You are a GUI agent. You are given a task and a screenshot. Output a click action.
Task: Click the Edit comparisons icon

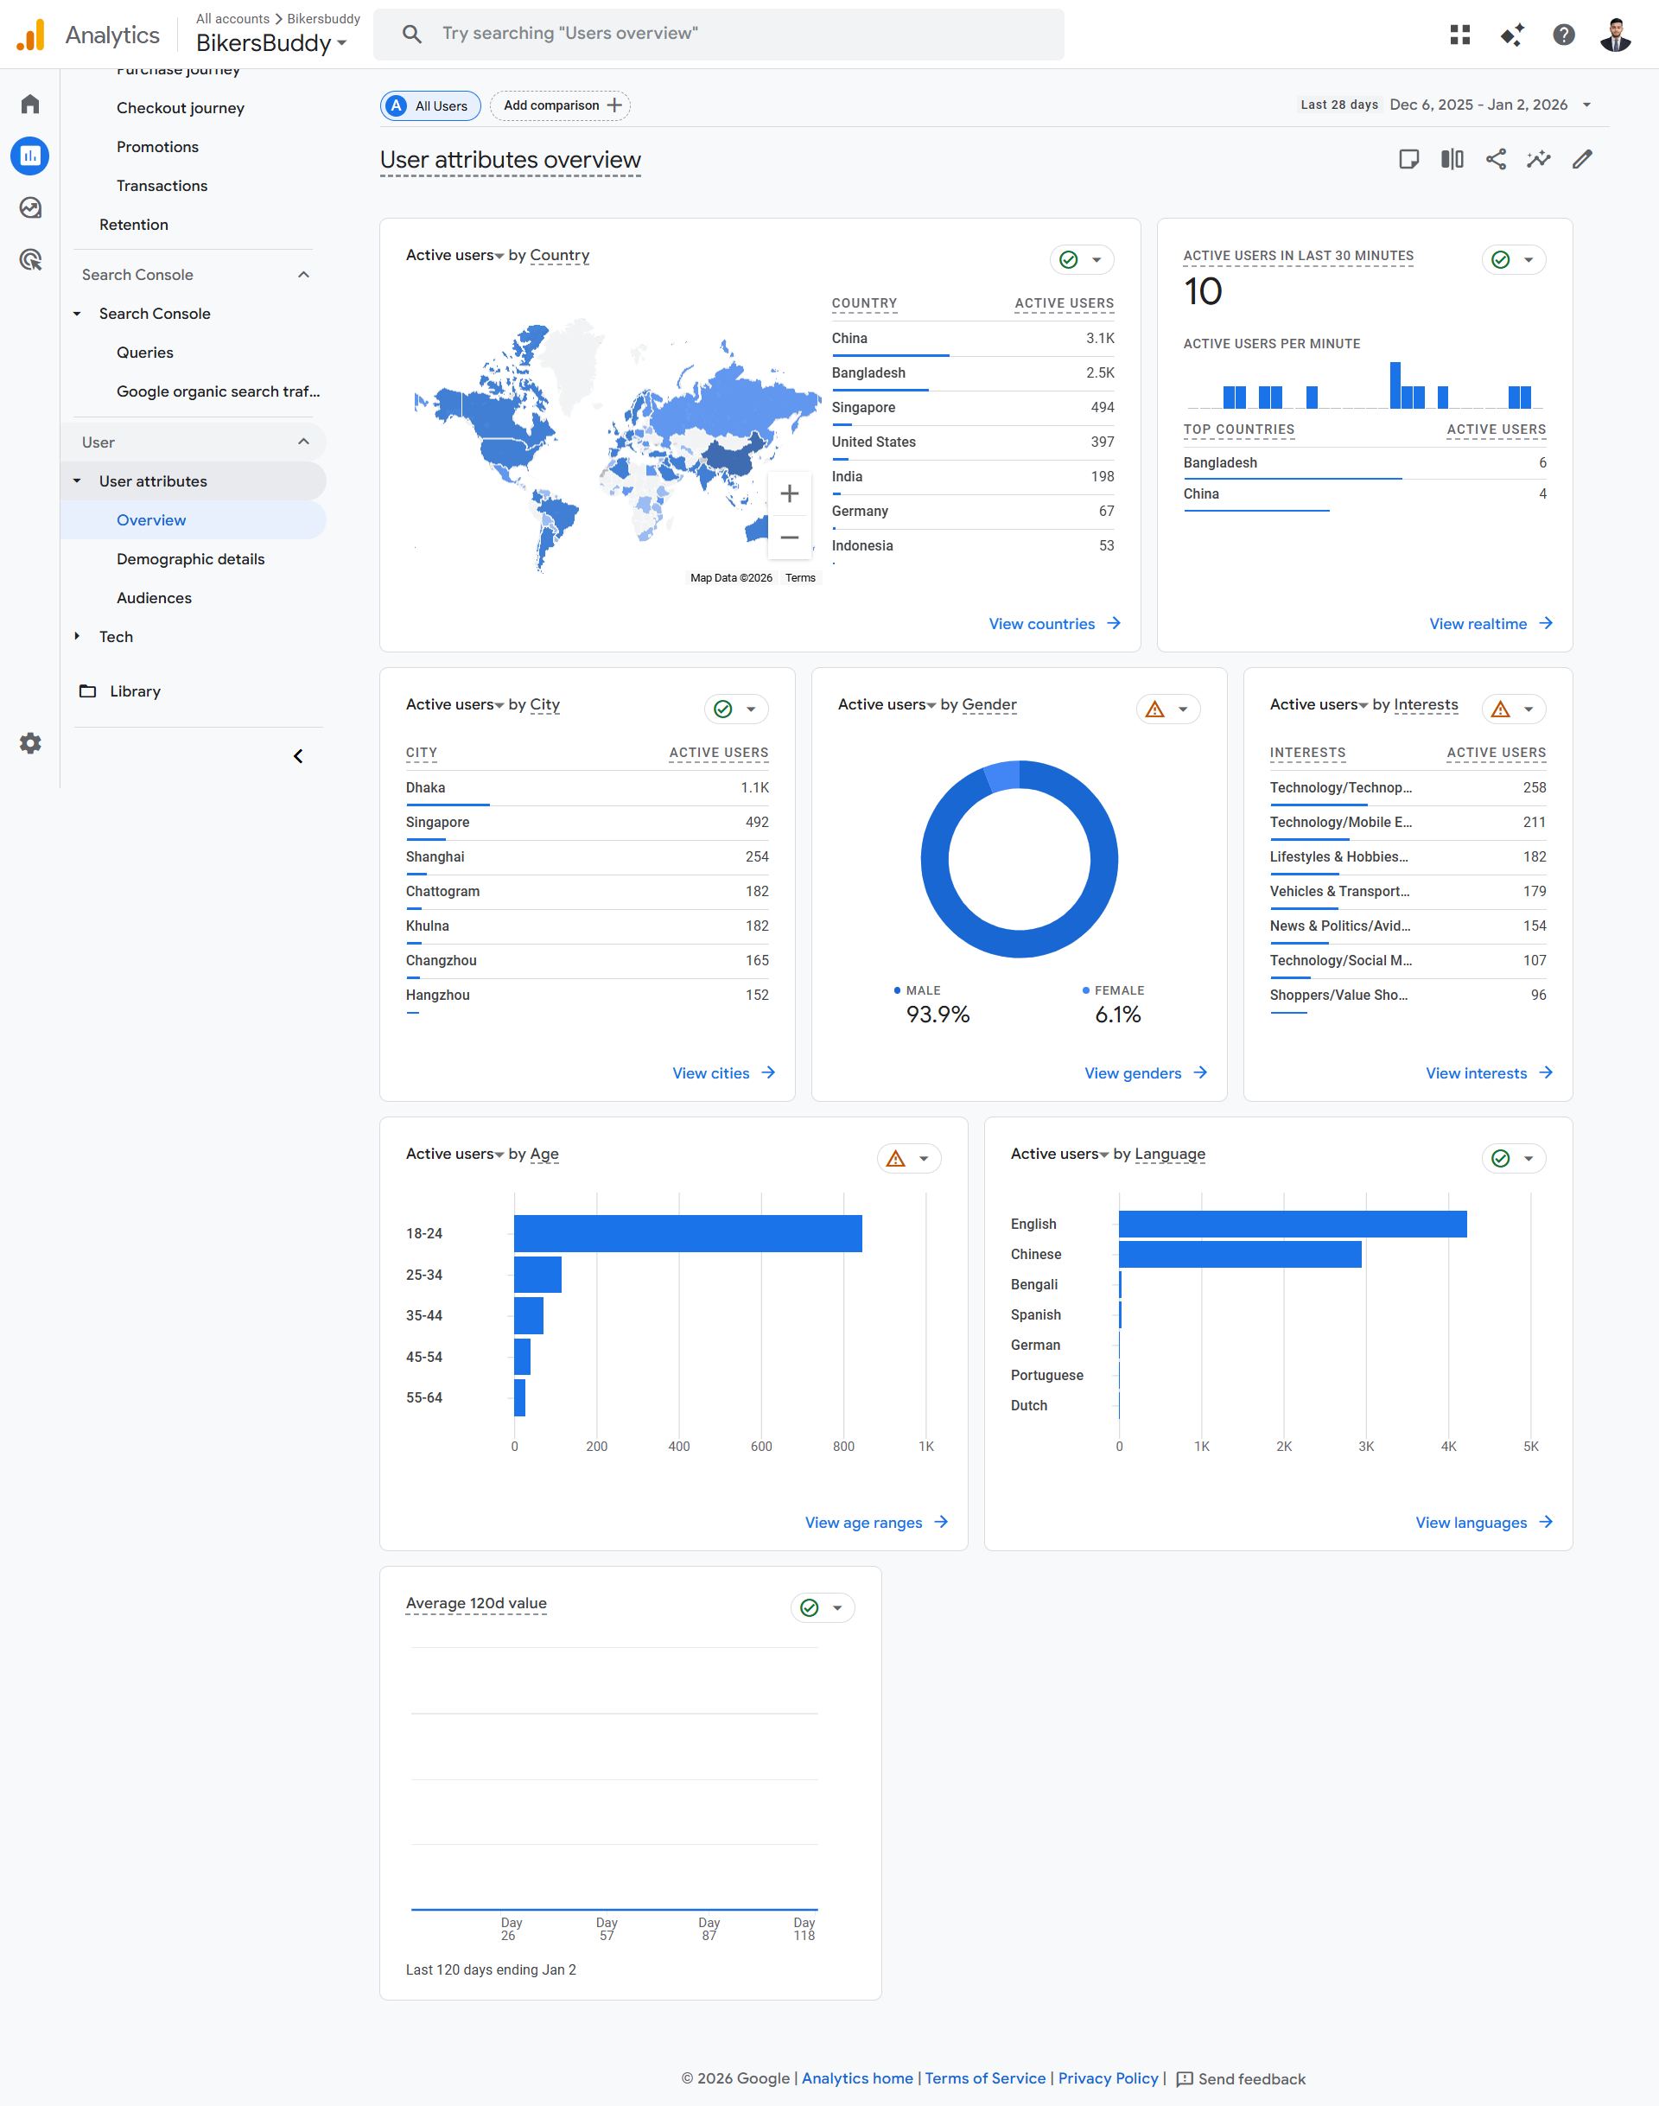pos(1452,159)
